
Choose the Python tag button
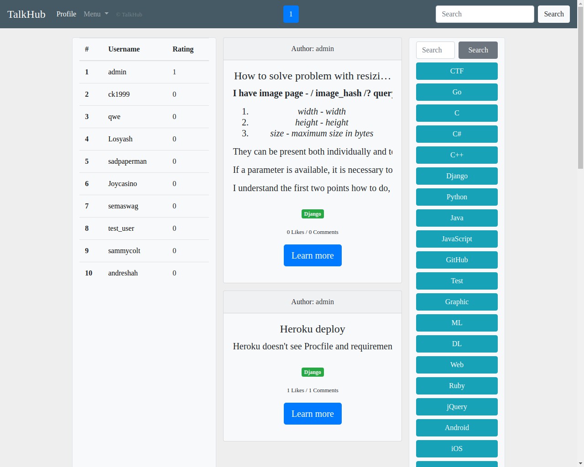457,197
